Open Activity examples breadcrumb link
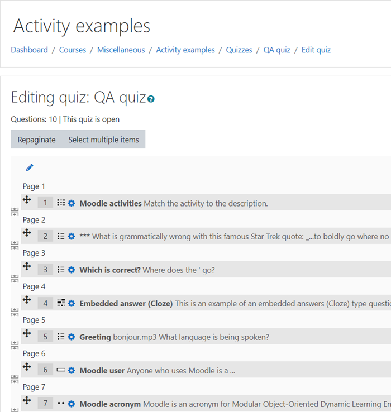 click(x=185, y=50)
